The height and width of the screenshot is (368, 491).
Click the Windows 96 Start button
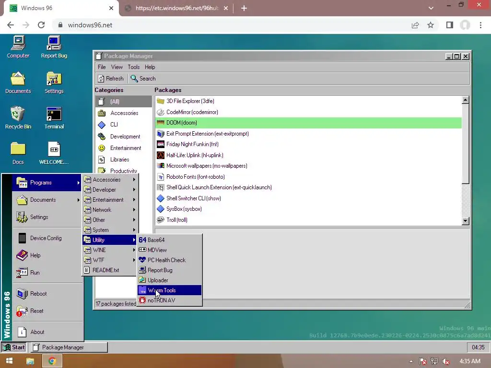pyautogui.click(x=14, y=347)
